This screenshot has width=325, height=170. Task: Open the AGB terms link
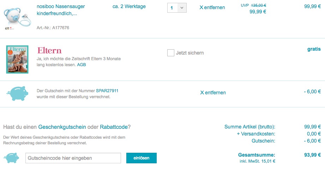point(81,65)
